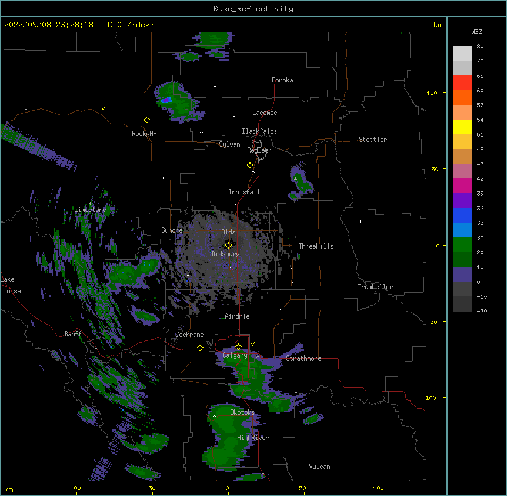Click the Innisfail town label

point(244,192)
